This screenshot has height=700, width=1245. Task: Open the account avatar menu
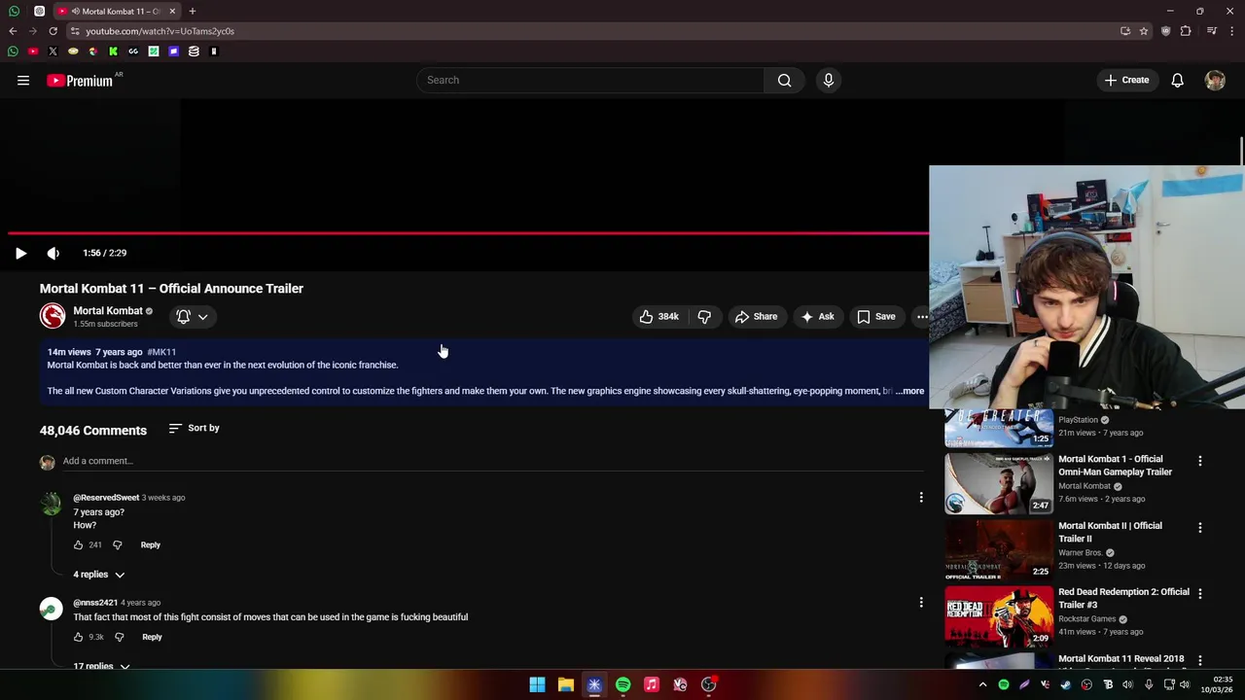point(1215,80)
